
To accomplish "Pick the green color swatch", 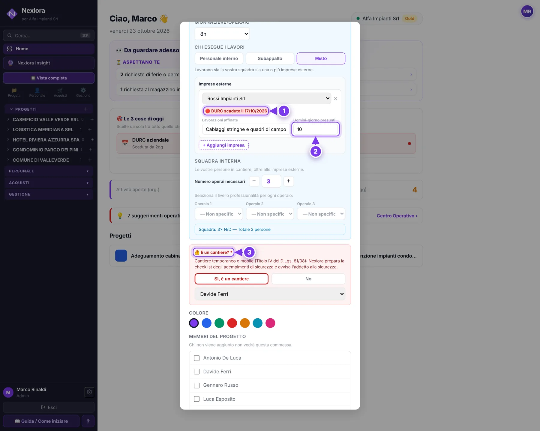I will point(219,323).
